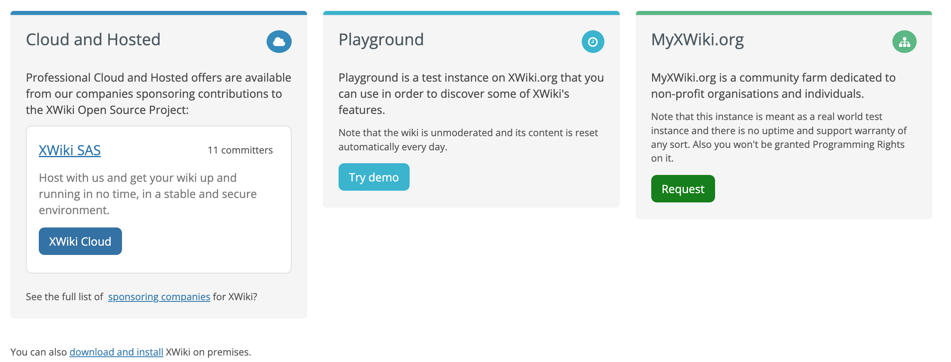Click the Playground panel heading
Image resolution: width=951 pixels, height=362 pixels.
381,40
